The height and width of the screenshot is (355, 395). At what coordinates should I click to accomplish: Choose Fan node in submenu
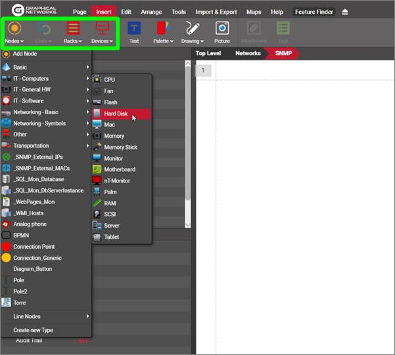(122, 91)
